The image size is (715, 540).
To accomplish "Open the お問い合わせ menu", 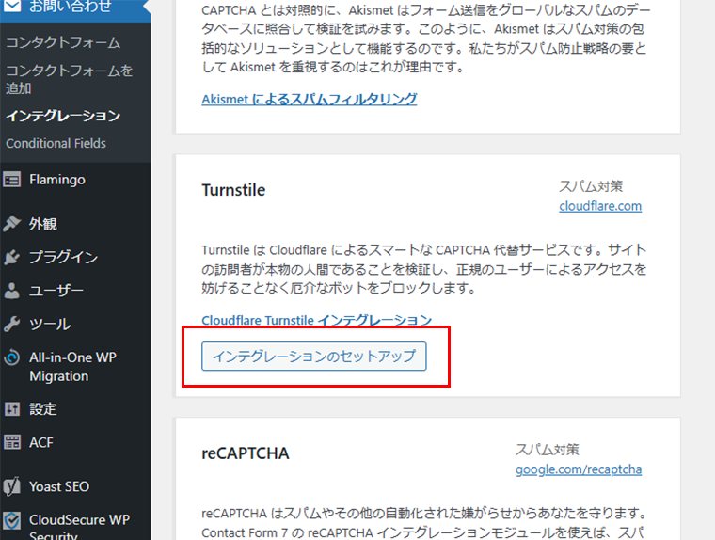I will (x=71, y=6).
